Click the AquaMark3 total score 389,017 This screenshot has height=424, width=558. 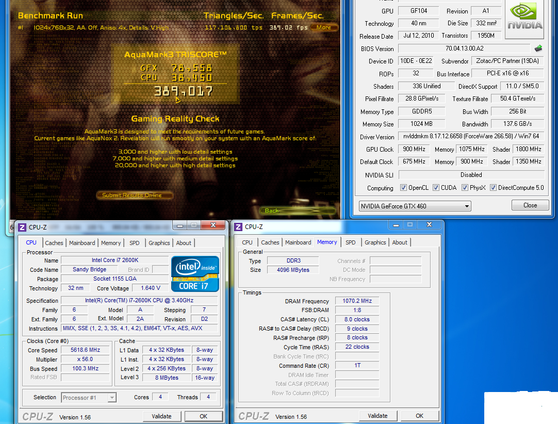183,91
